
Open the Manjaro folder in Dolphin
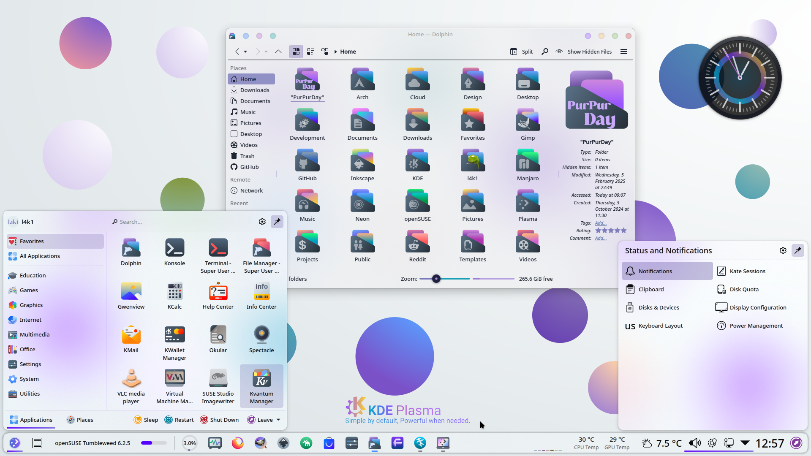[528, 165]
